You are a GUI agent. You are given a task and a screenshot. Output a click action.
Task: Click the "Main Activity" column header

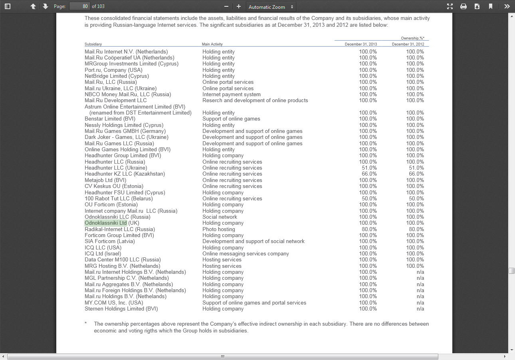pos(212,44)
